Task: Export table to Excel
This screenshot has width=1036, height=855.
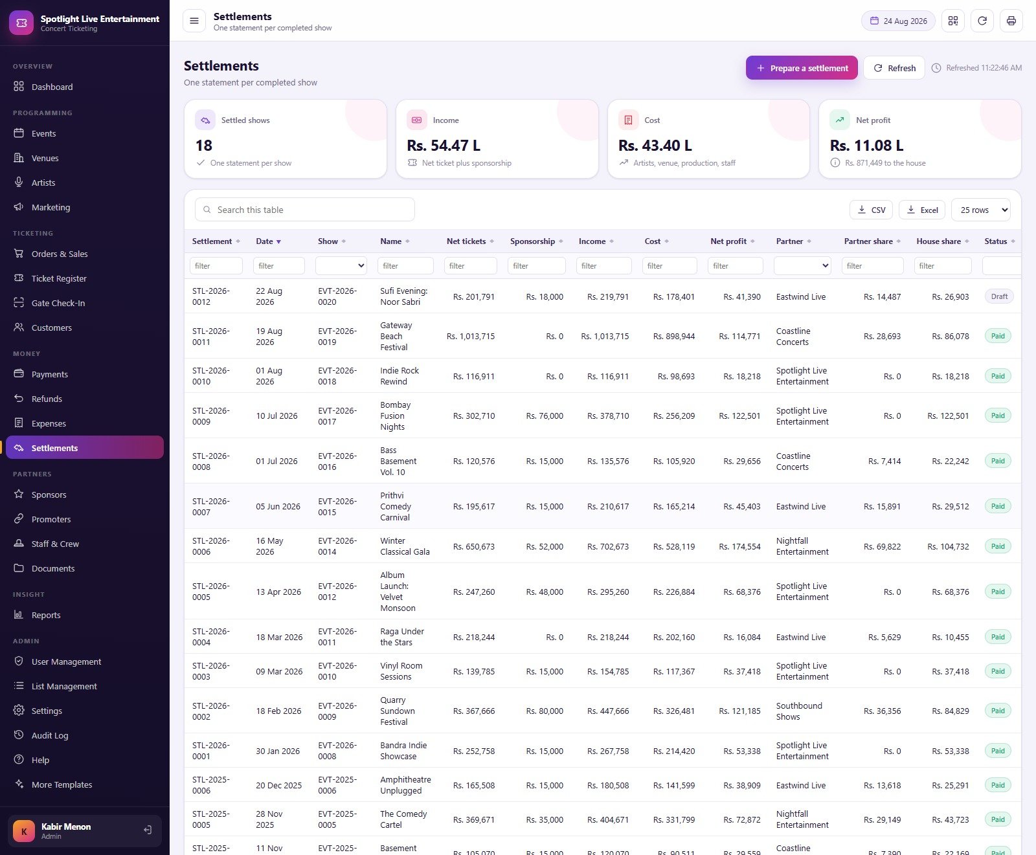Action: [922, 210]
